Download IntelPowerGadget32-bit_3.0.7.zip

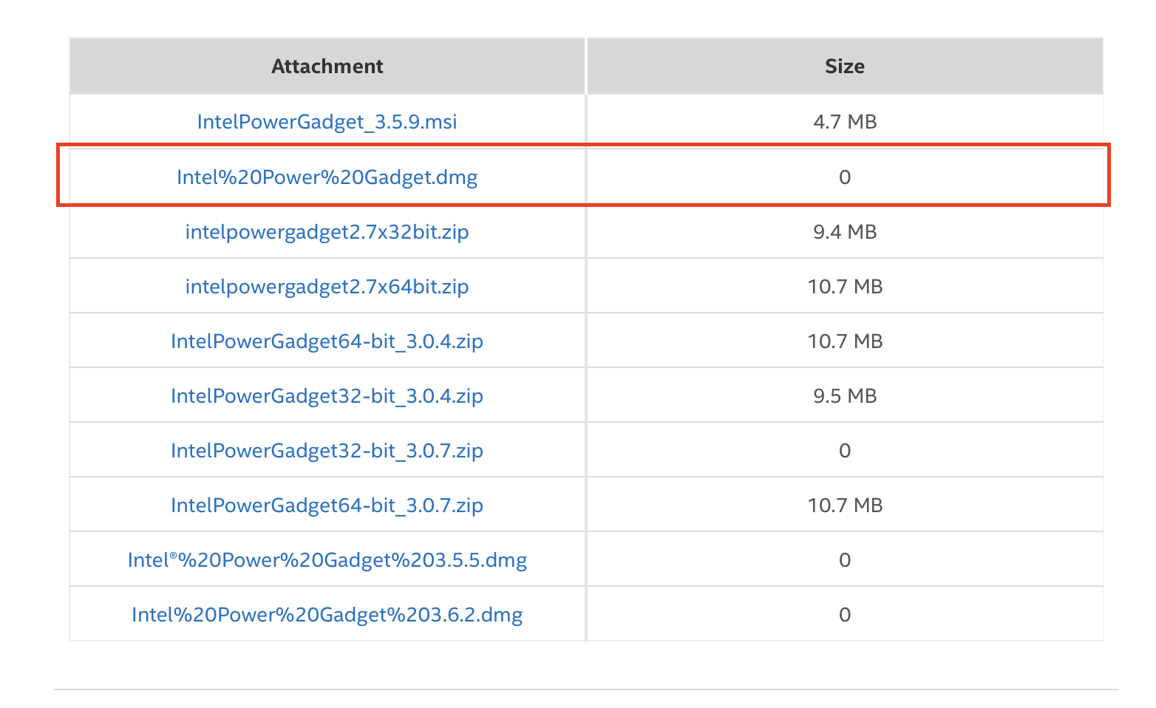327,451
